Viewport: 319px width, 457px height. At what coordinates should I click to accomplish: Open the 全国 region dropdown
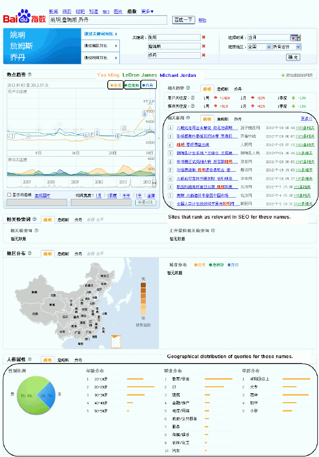coord(260,47)
